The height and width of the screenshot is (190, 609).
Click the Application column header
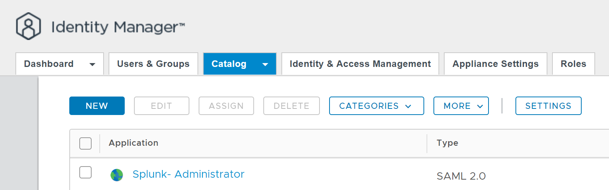pos(134,143)
